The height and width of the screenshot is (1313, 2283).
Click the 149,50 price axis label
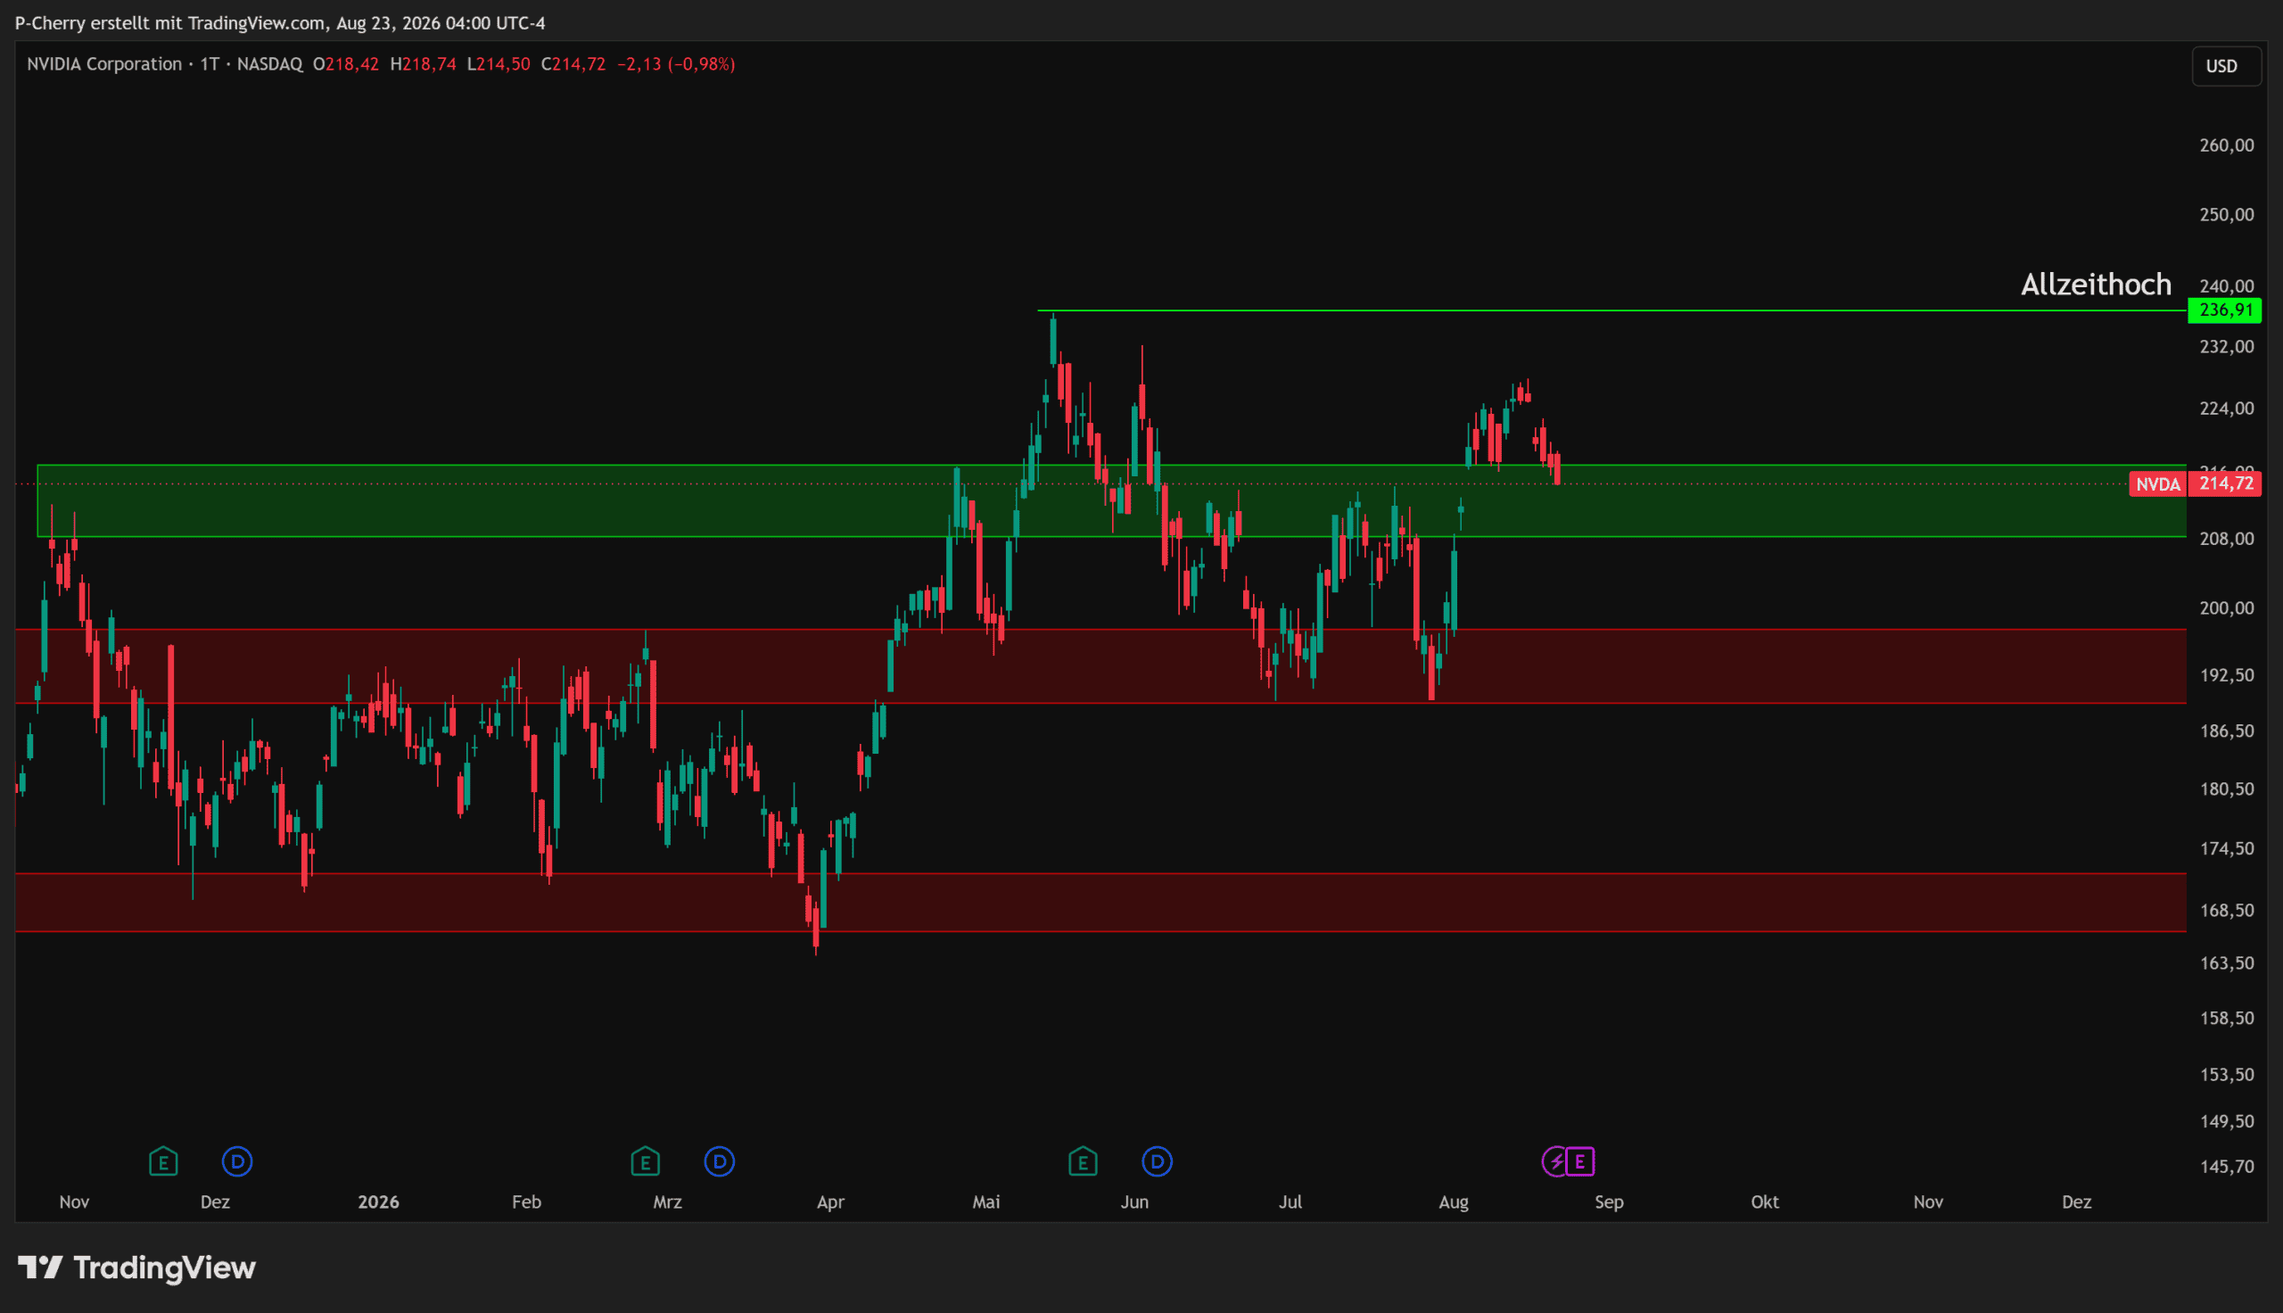coord(2226,1122)
